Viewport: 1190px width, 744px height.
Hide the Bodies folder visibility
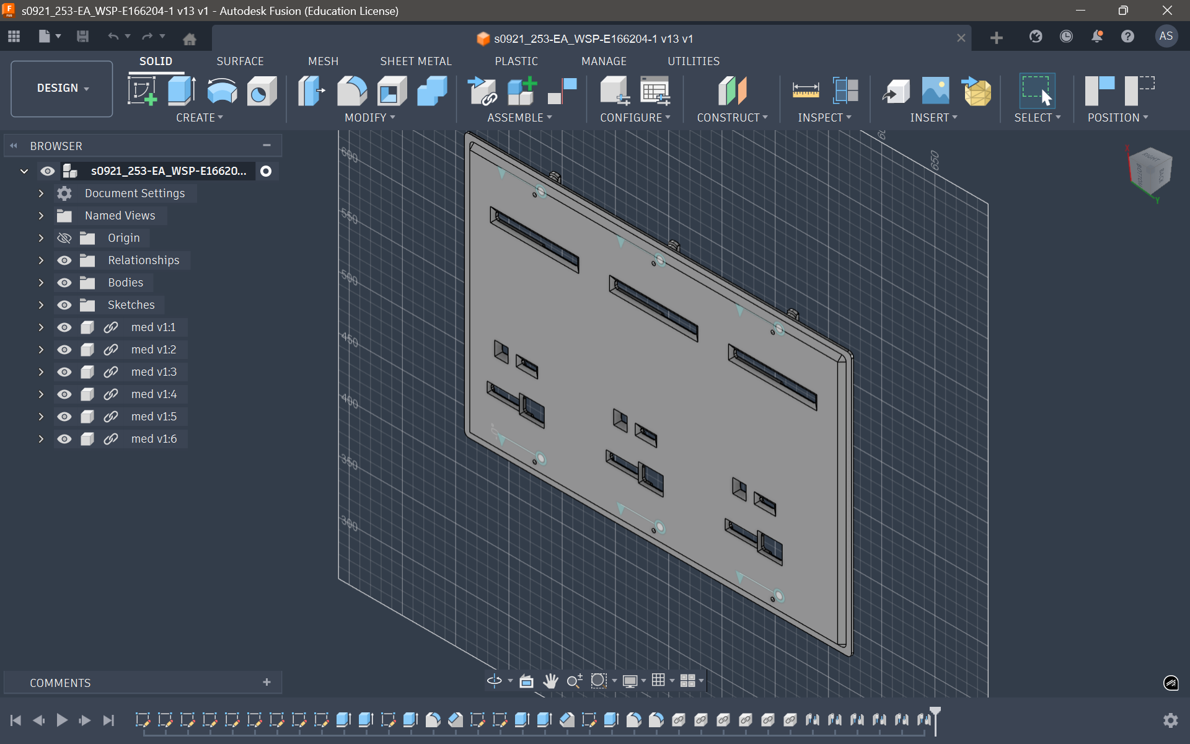(x=64, y=283)
